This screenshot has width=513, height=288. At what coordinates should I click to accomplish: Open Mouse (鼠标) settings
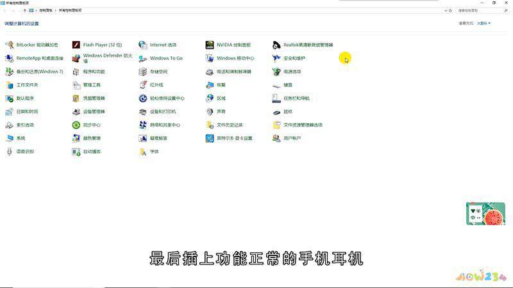click(x=282, y=111)
